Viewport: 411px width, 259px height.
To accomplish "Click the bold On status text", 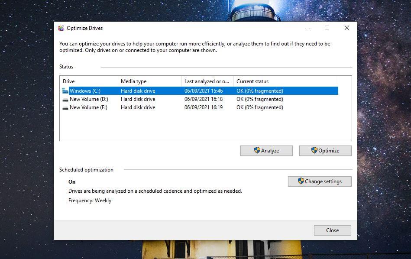I will click(72, 181).
